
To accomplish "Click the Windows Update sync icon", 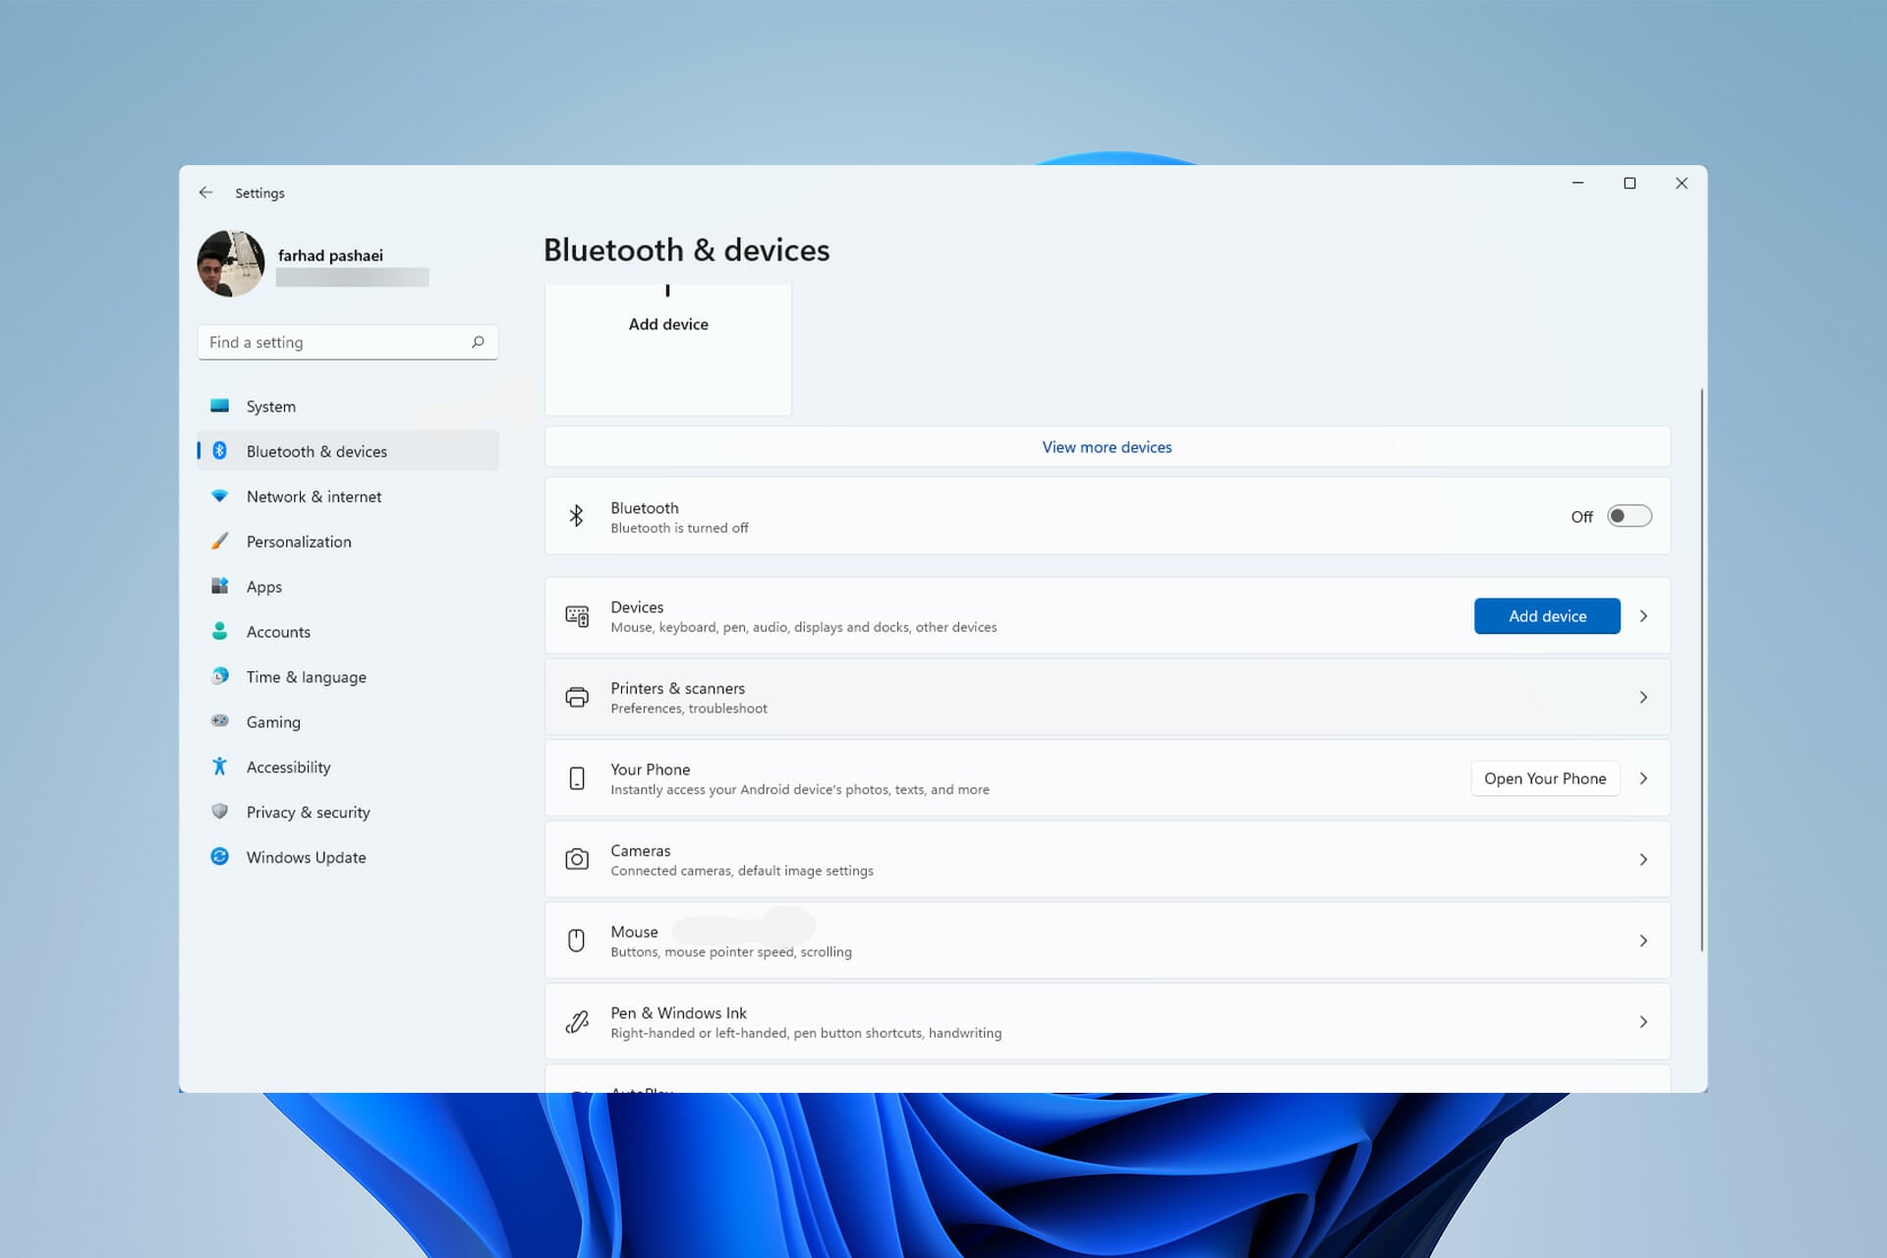I will pos(220,857).
